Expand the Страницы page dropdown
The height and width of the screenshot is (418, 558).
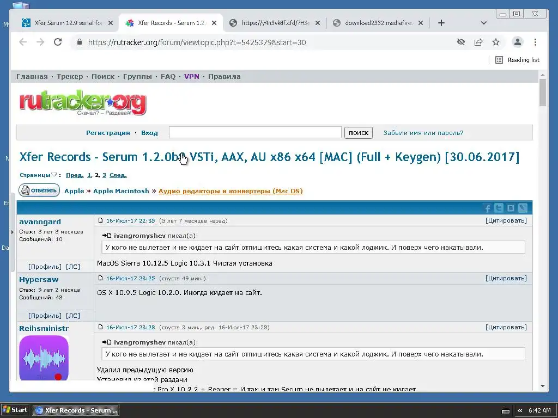(x=39, y=175)
